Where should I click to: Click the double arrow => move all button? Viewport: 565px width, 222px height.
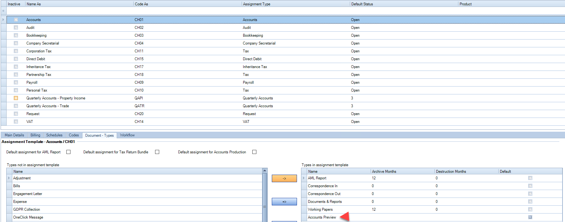pyautogui.click(x=284, y=202)
